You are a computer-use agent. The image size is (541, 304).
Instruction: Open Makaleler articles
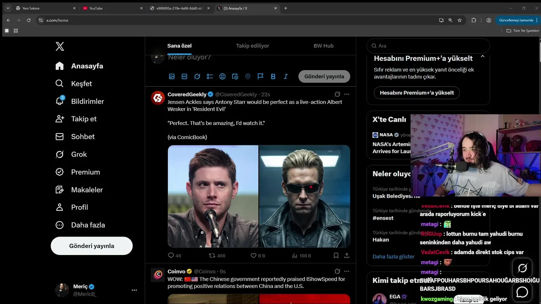[79, 190]
